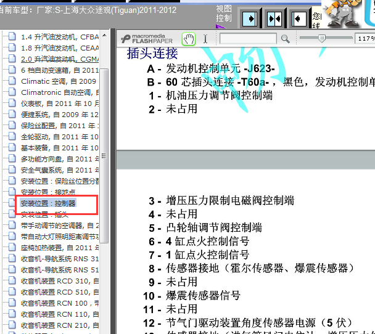Open 收音机装置 RCN 100 document

[60, 303]
